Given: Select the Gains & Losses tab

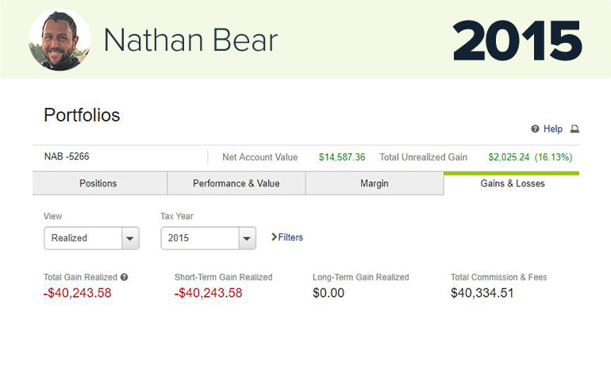Looking at the screenshot, I should point(512,183).
